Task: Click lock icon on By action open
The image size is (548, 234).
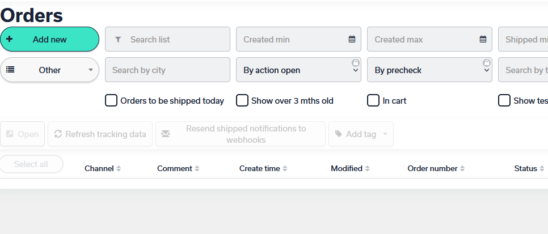Action: 356,63
